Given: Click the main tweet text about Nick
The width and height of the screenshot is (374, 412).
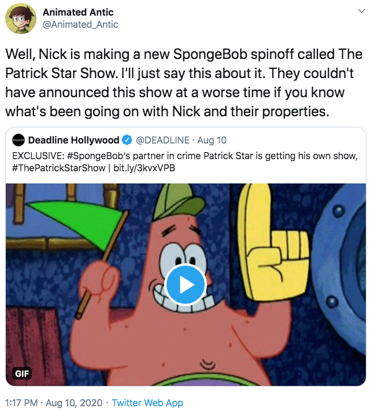Looking at the screenshot, I should click(184, 82).
